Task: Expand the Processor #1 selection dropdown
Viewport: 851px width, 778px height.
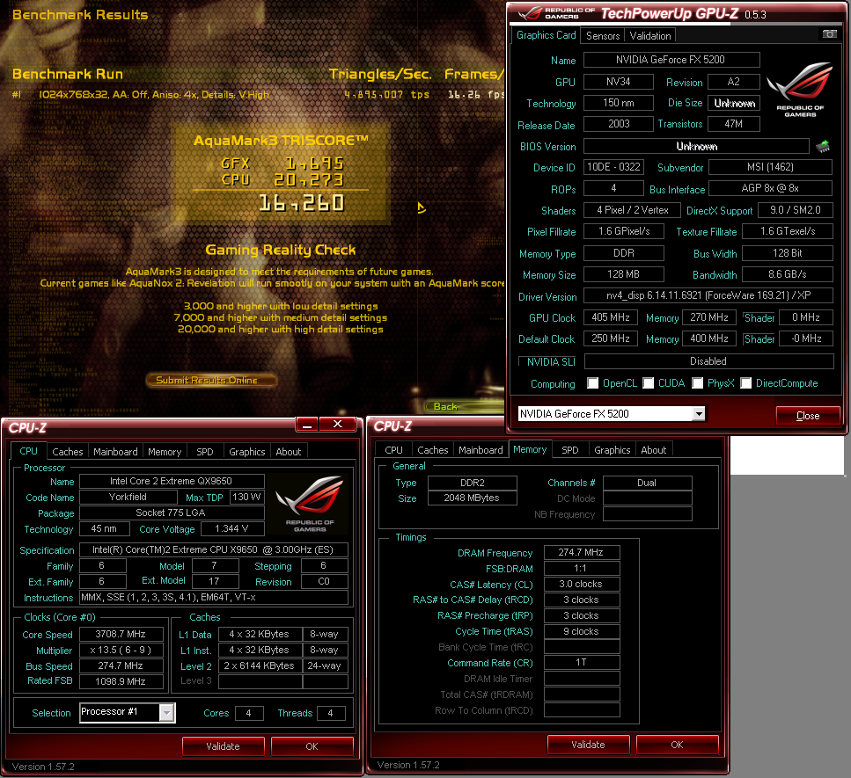Action: (167, 712)
